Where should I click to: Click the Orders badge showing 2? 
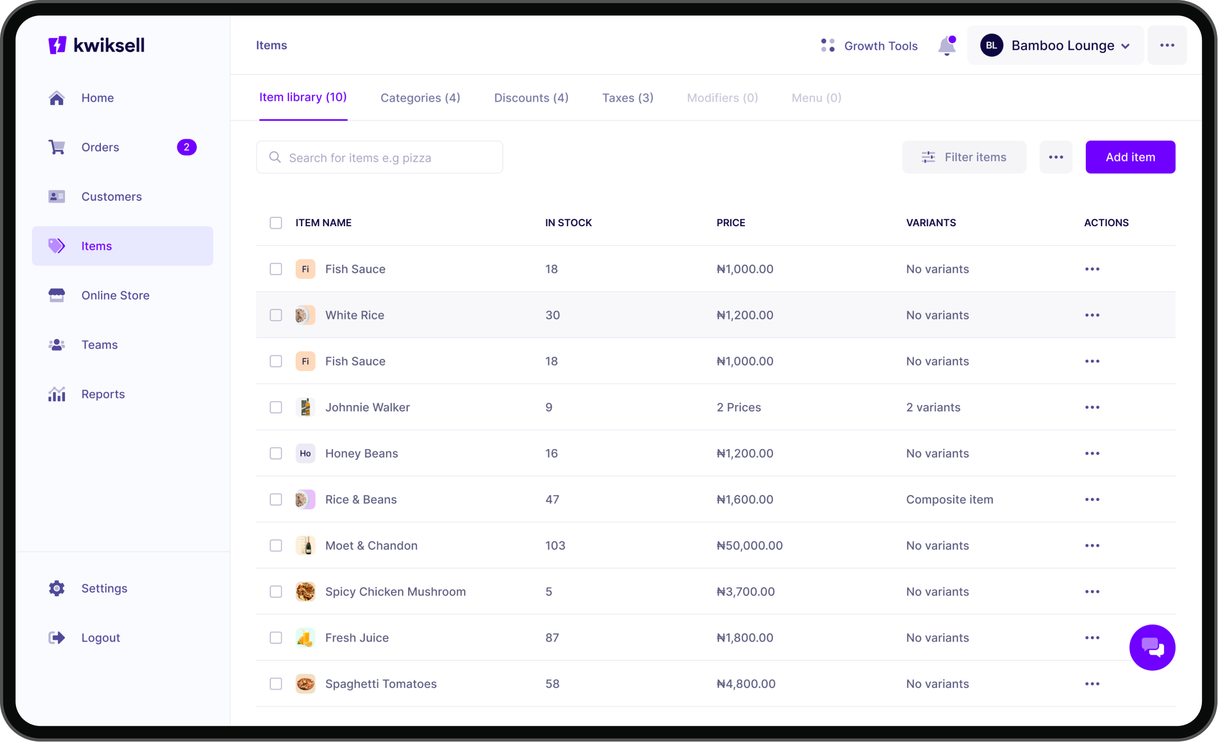point(186,147)
